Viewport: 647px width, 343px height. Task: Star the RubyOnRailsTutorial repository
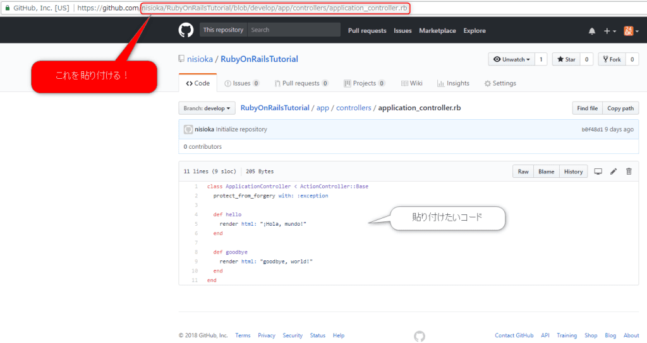(565, 59)
